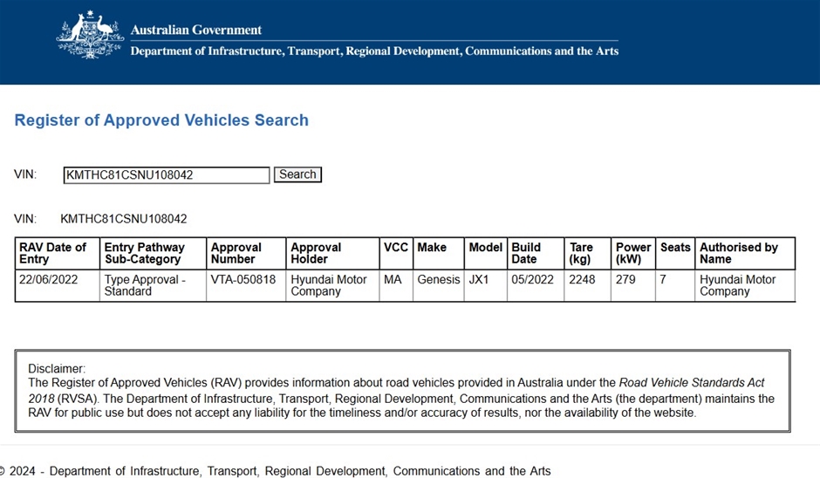Click the VTA-050818 approval number cell
The image size is (820, 478).
point(240,280)
